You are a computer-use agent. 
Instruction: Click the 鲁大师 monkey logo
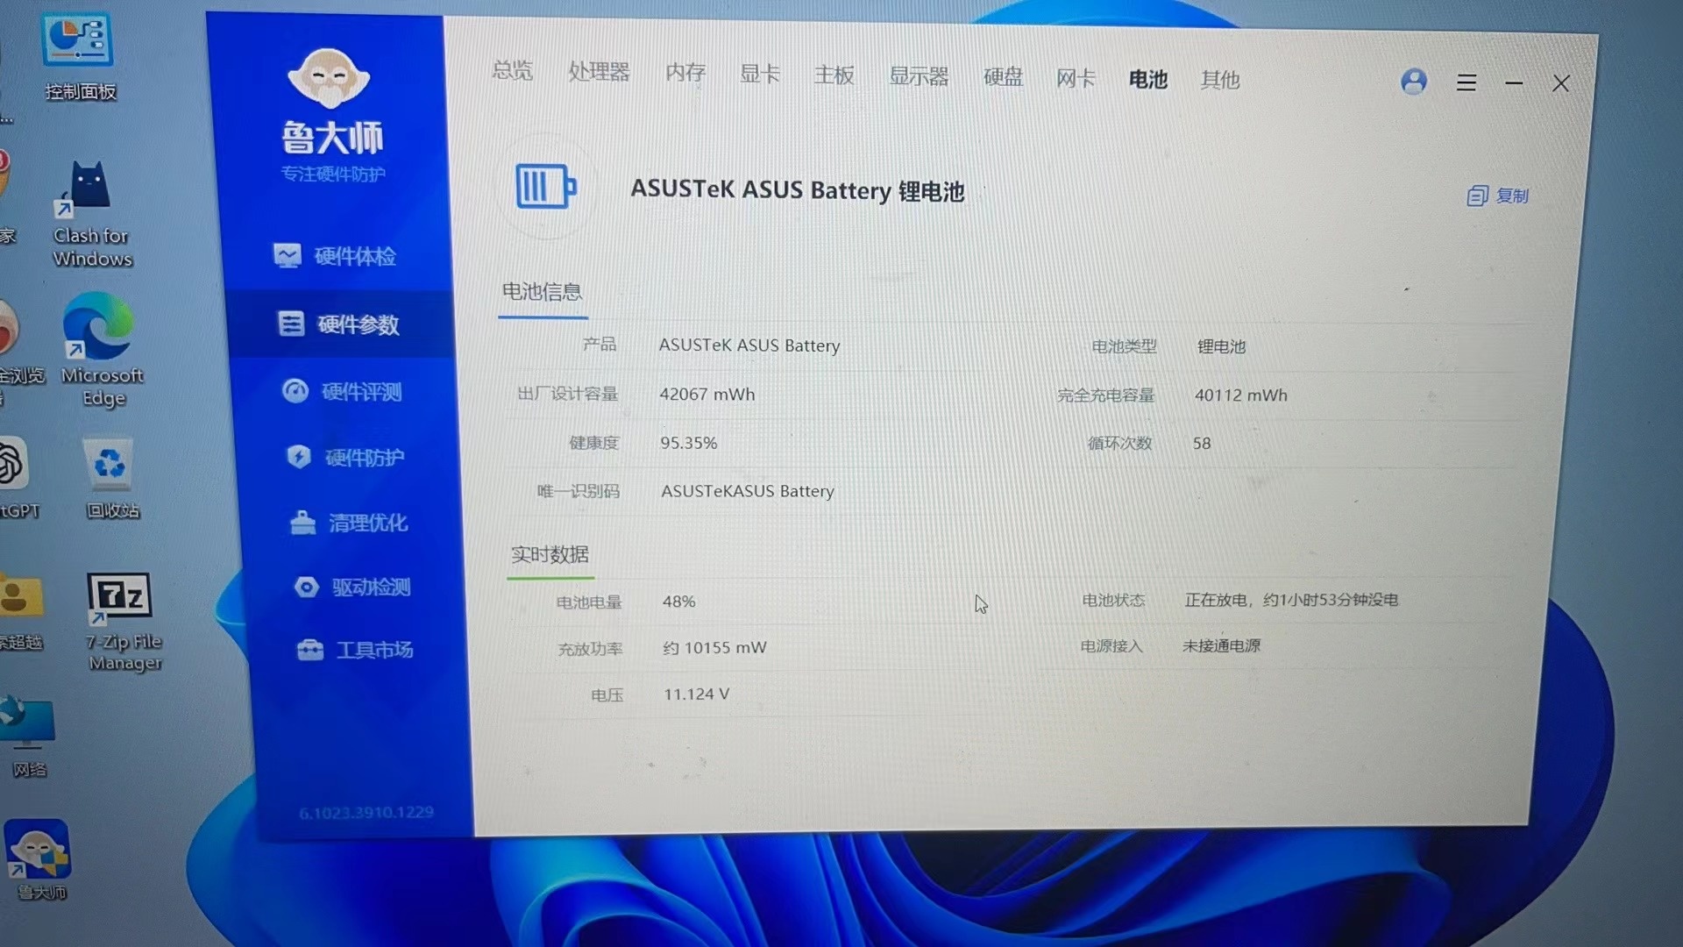pyautogui.click(x=329, y=79)
